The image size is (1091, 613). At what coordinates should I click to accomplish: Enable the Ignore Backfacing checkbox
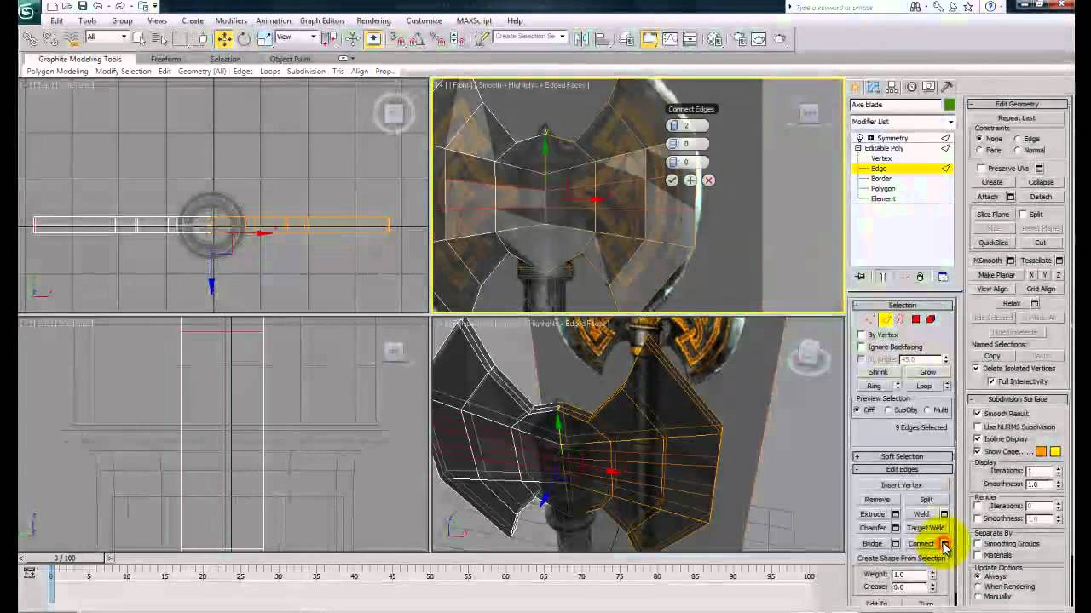tap(862, 347)
